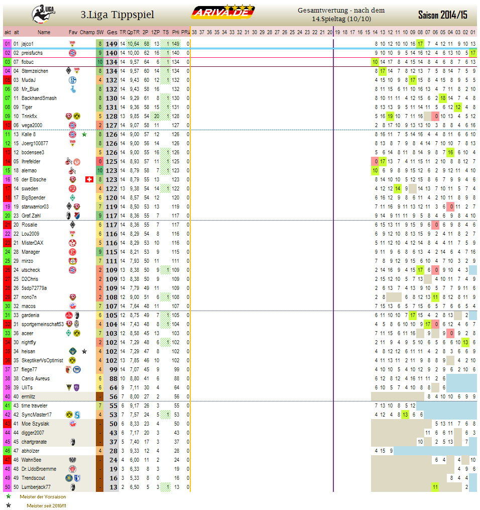Click the Schalke 04 crest in MudaJ's row
480x510 pixels.
[72, 80]
